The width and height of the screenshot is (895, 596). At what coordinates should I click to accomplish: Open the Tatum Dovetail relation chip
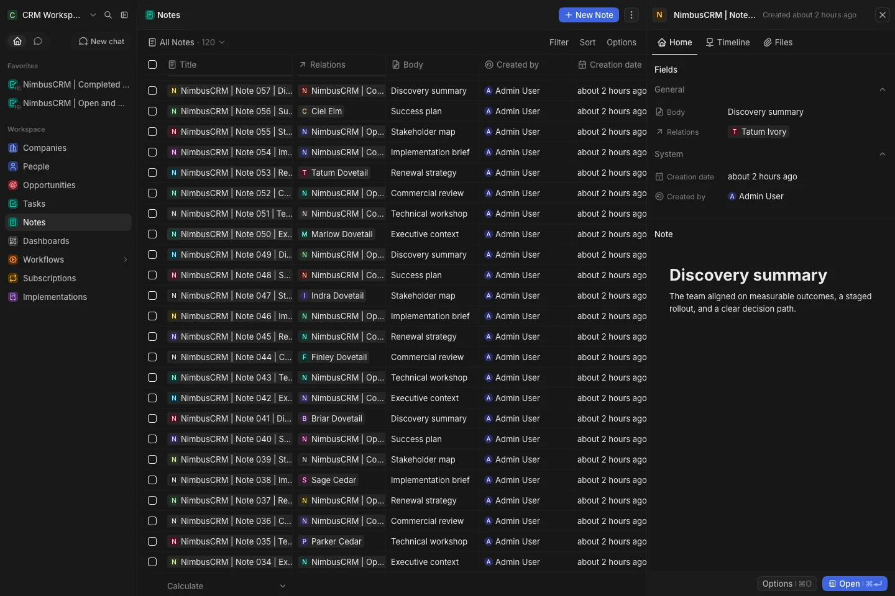(x=334, y=173)
